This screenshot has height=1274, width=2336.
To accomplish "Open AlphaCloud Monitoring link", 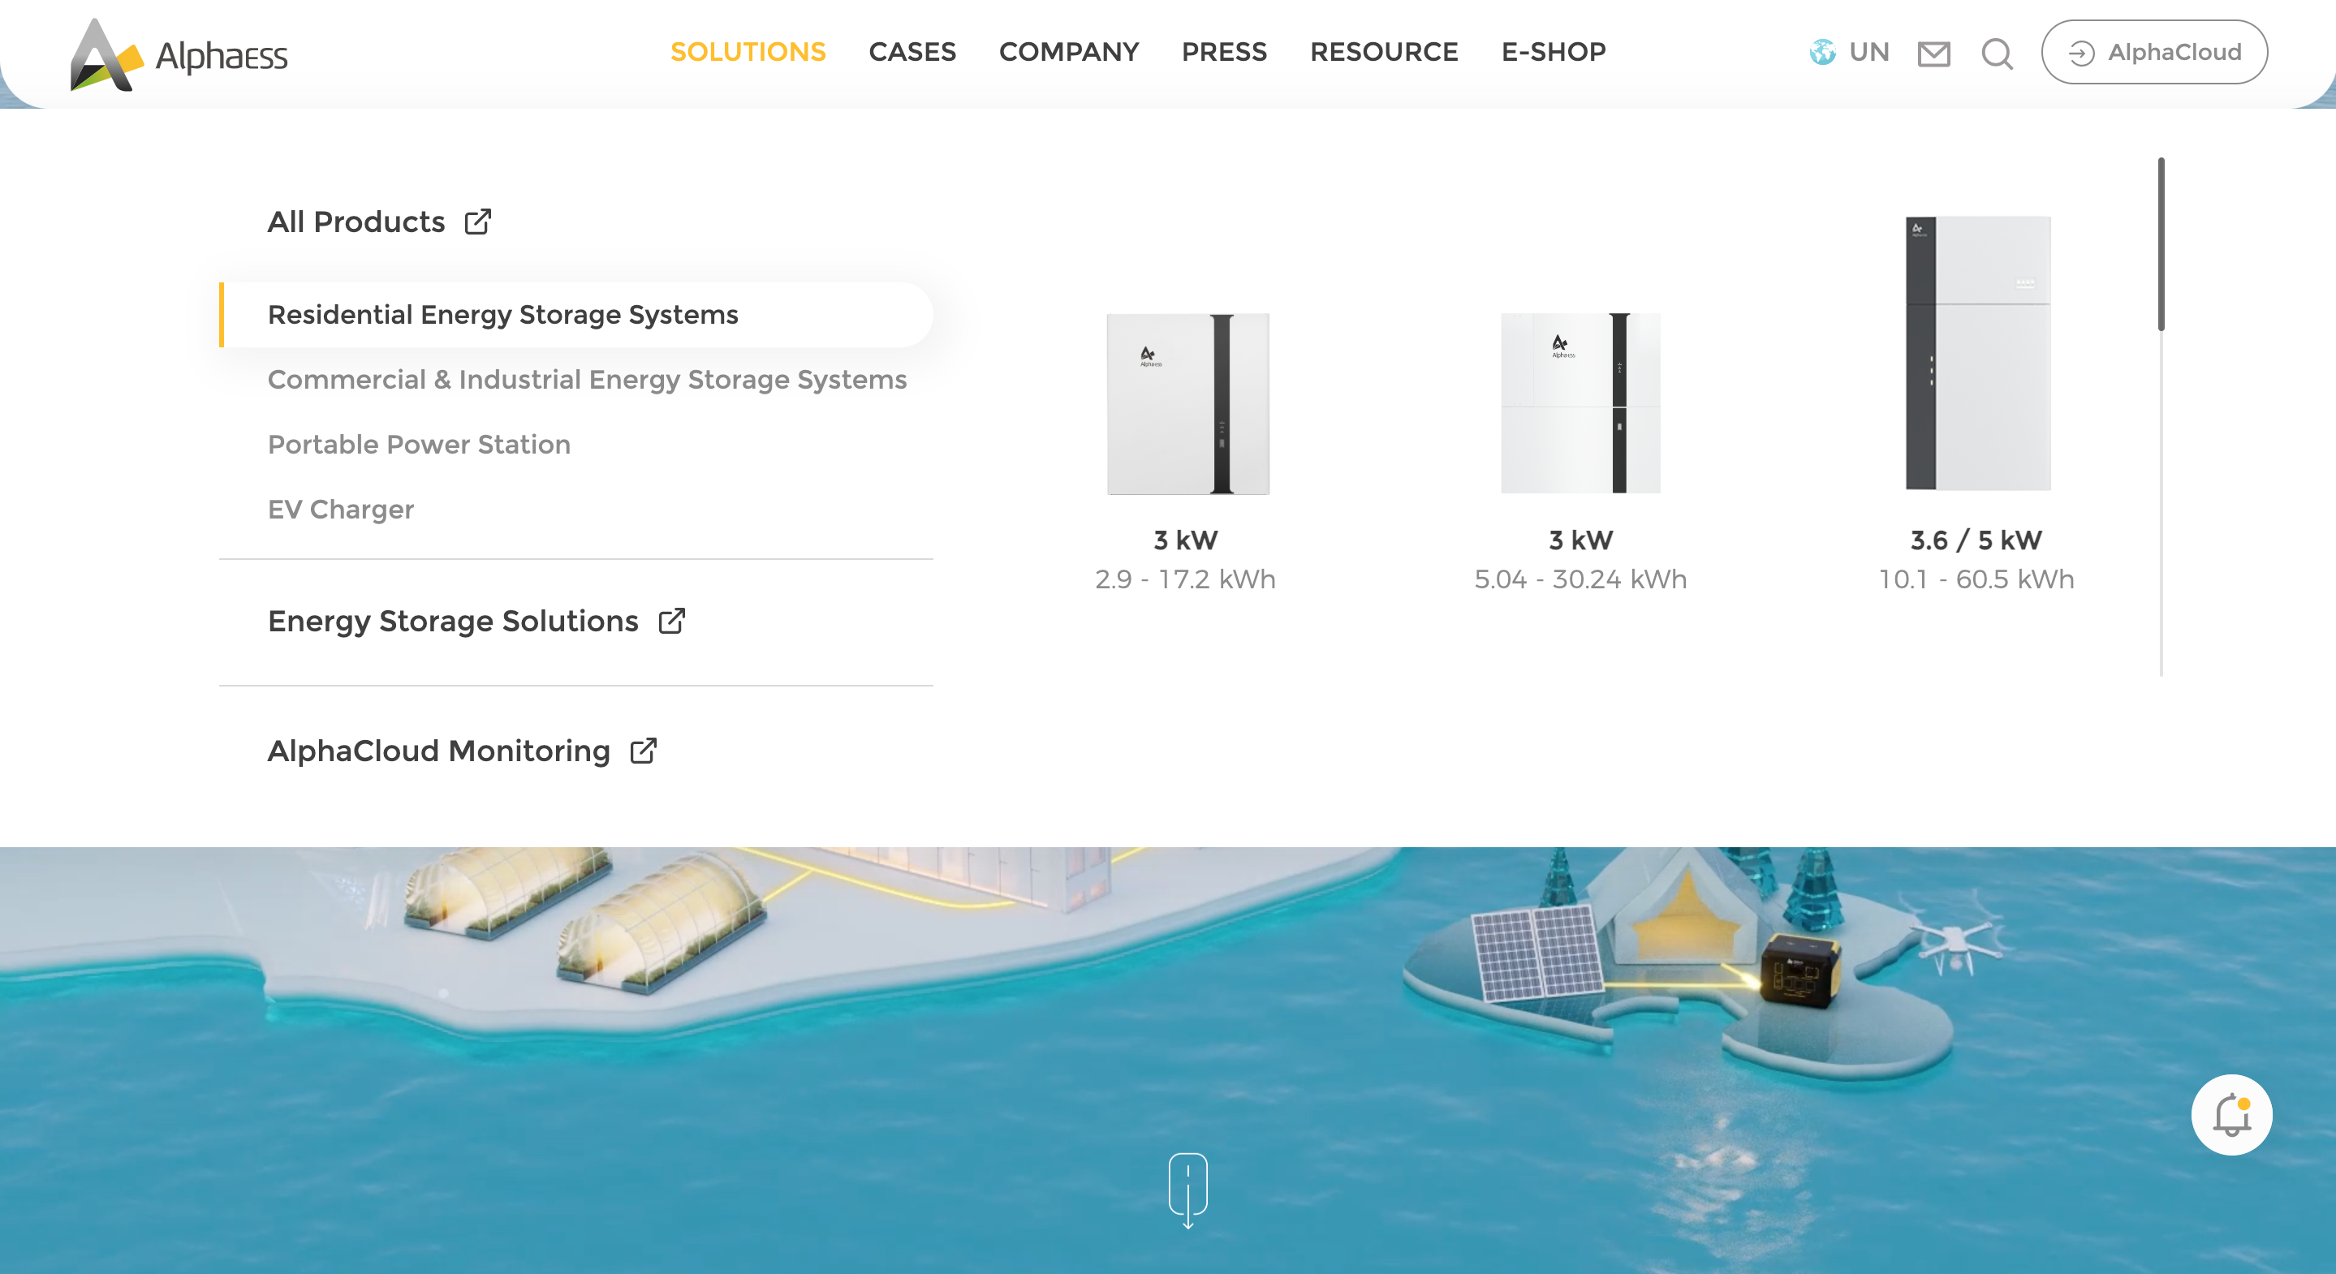I will tap(439, 751).
